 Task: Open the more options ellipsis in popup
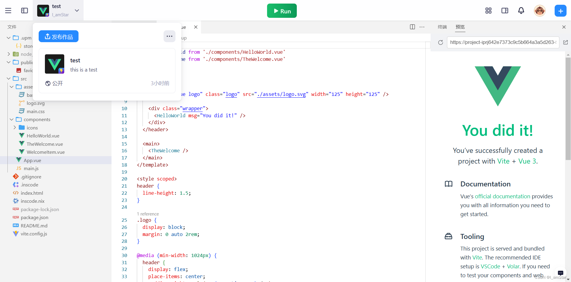point(169,36)
